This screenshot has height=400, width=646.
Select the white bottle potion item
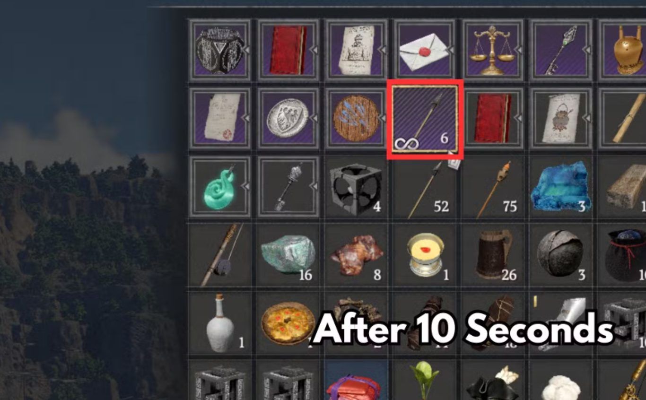click(x=220, y=323)
